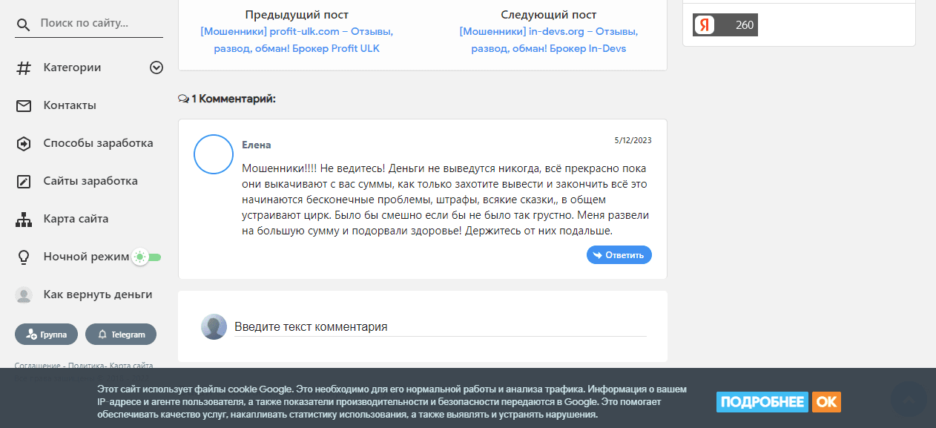The height and width of the screenshot is (428, 936).
Task: Click the Способы заработка sidebar icon
Action: click(x=24, y=144)
